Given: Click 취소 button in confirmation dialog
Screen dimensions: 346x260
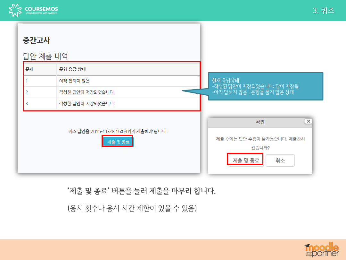Looking at the screenshot, I should (x=280, y=160).
